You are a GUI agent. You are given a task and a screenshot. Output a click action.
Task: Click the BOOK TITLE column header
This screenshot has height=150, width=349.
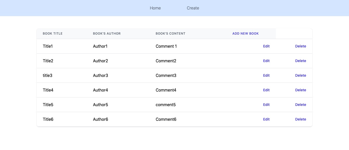pos(53,33)
